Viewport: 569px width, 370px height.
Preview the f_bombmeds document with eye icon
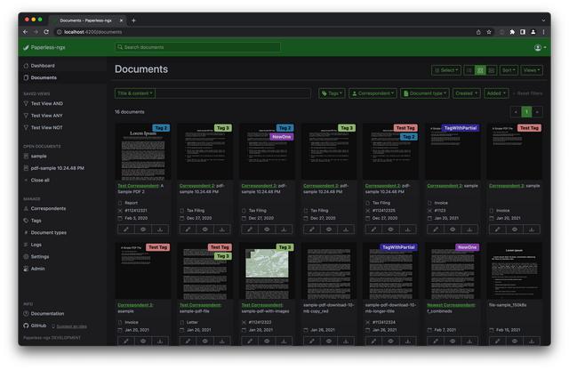tap(453, 341)
